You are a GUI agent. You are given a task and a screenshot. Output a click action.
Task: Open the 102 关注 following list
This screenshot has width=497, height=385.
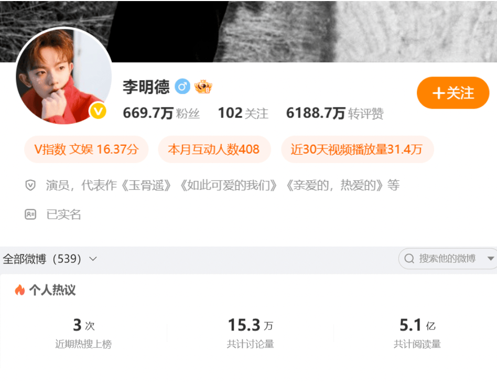pyautogui.click(x=243, y=113)
